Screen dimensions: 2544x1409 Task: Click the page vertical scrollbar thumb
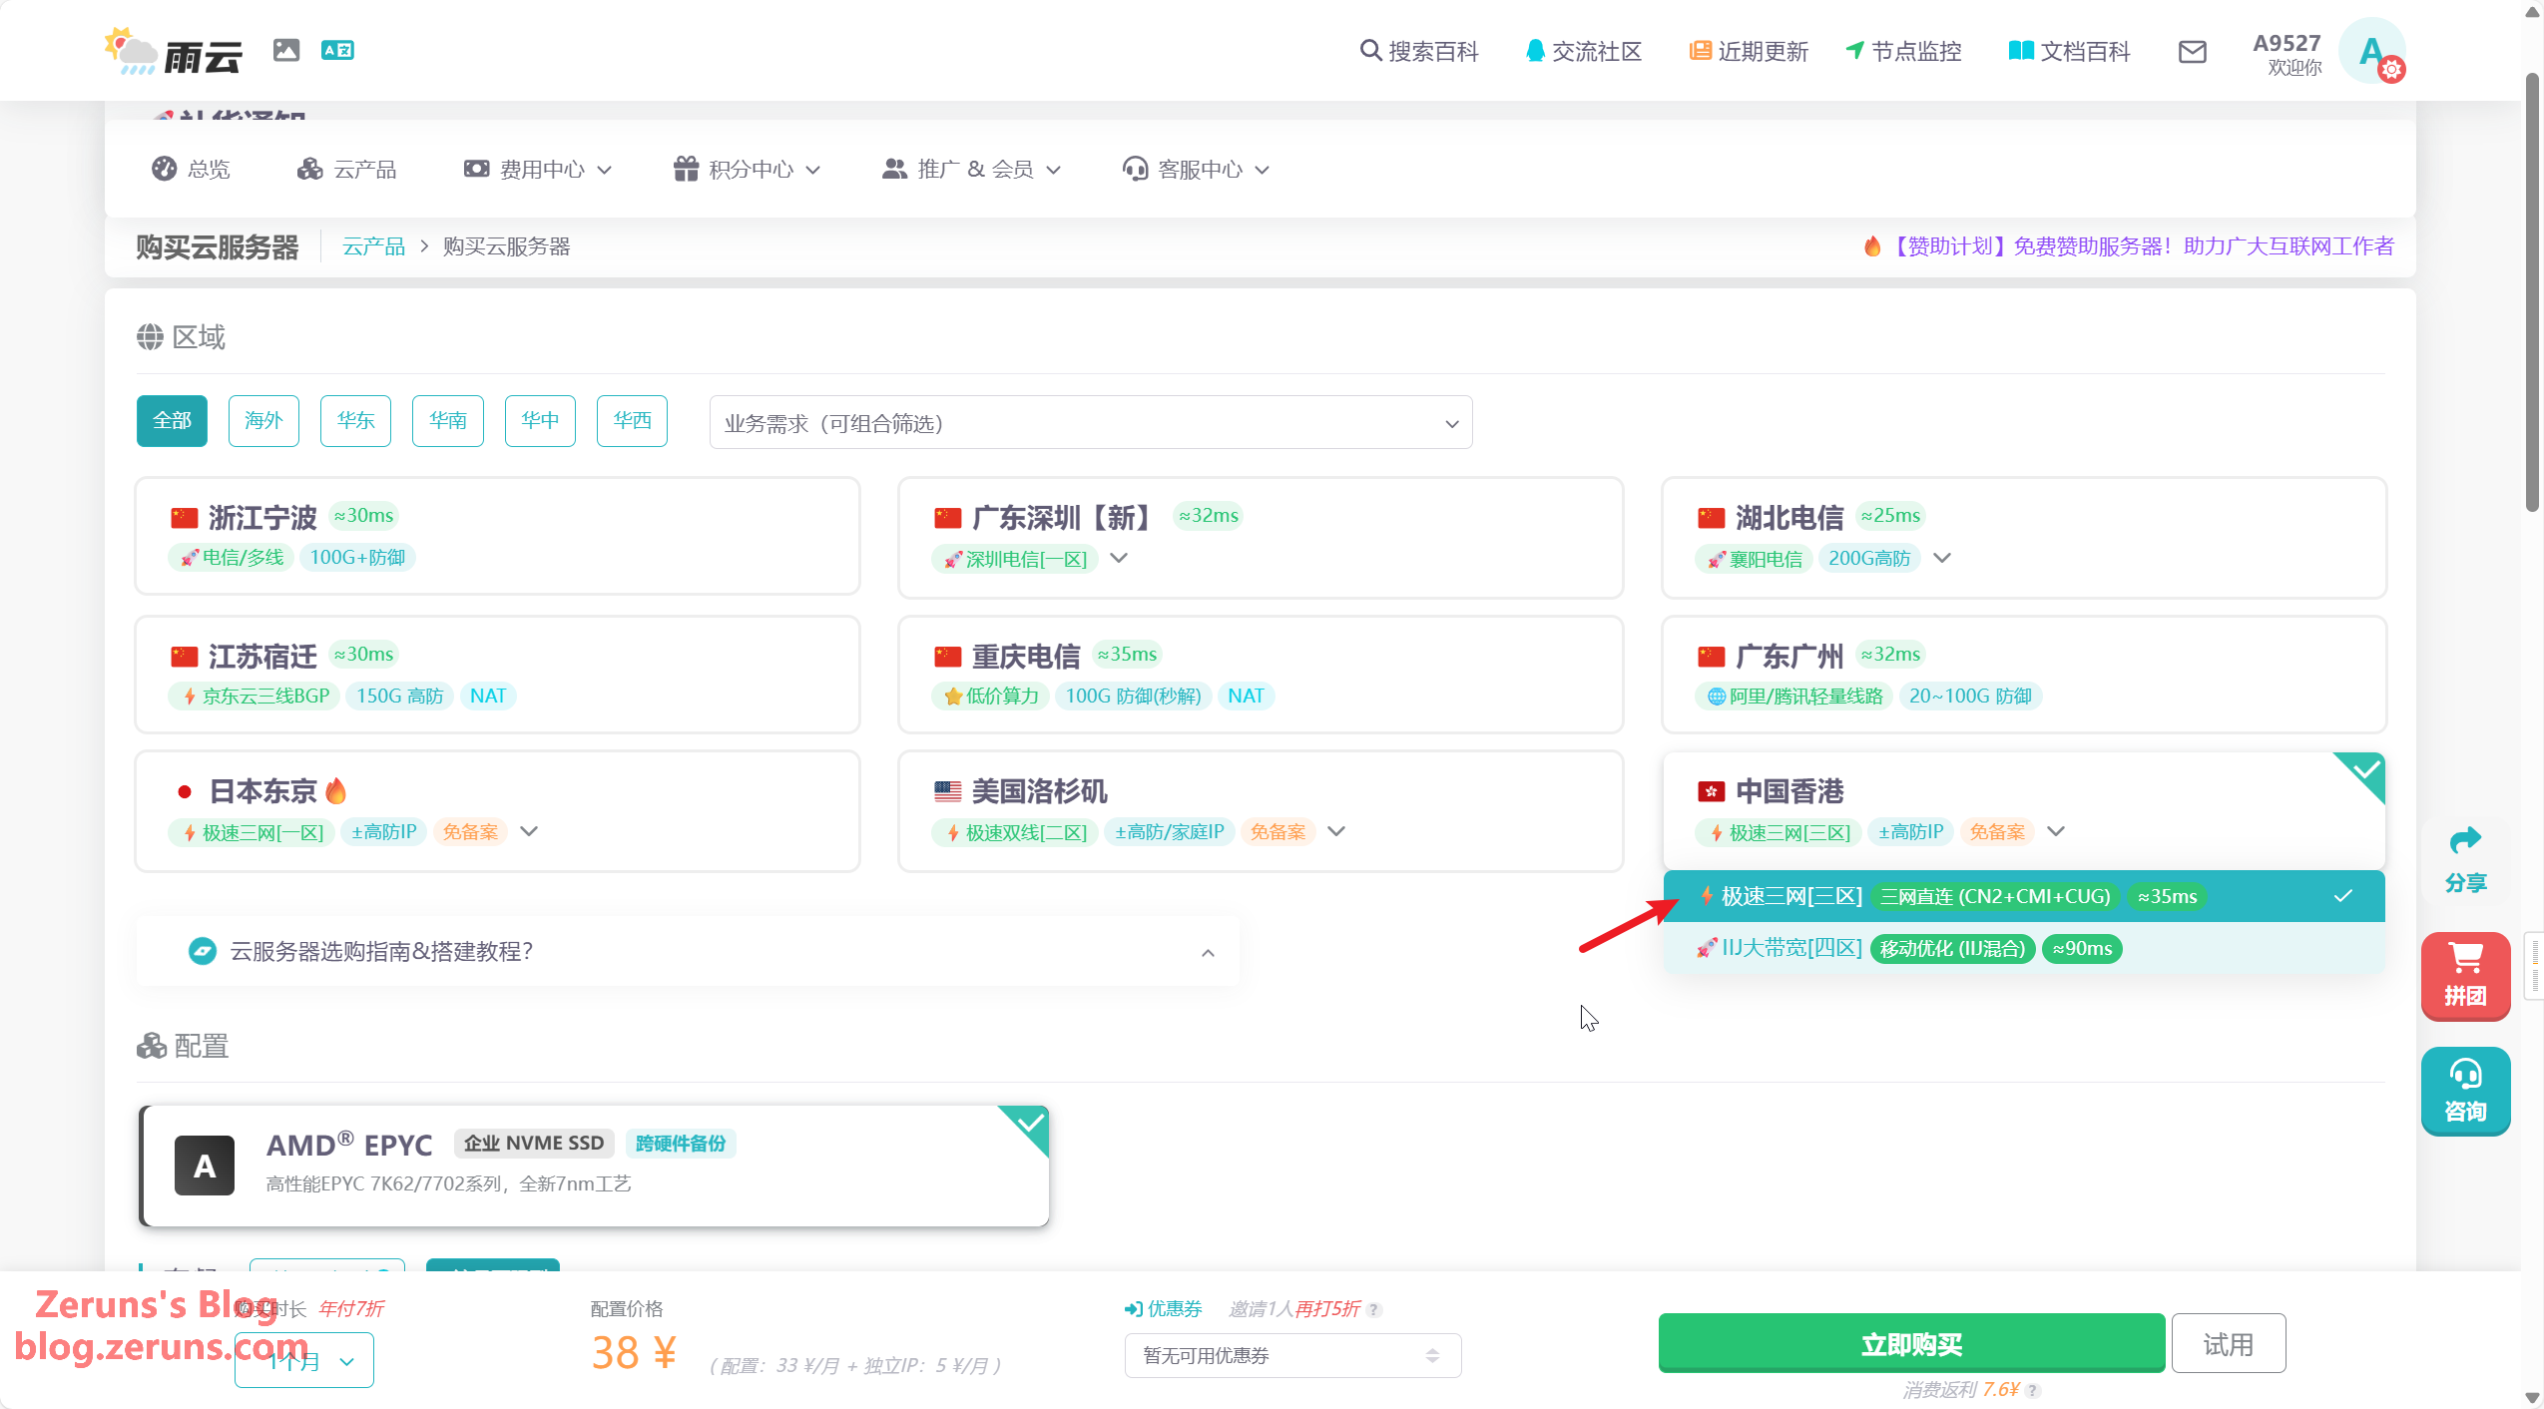tap(2533, 289)
